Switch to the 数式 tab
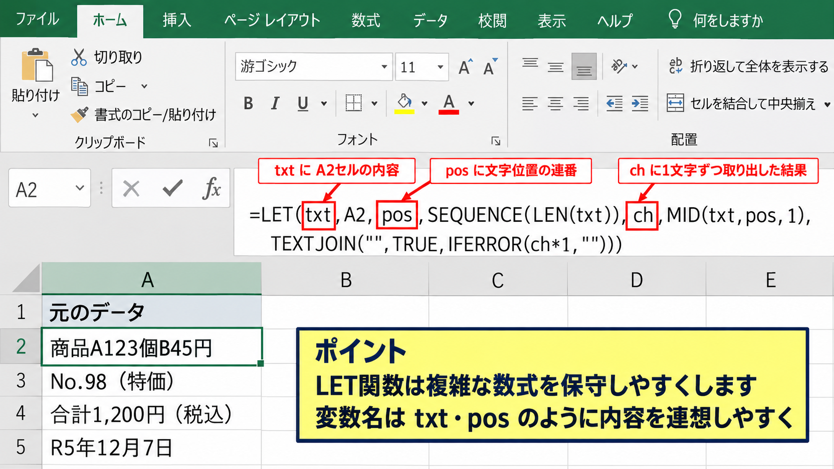Viewport: 834px width, 469px height. click(365, 20)
